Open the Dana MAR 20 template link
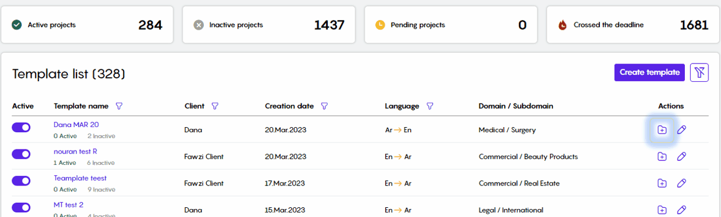 pos(76,124)
